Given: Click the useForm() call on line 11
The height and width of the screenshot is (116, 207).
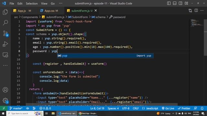Looking at the screenshot, I should (x=99, y=64).
